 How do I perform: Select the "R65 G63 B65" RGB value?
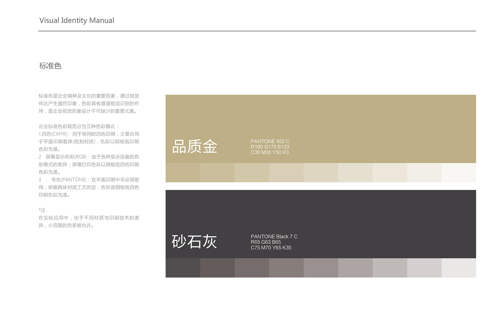click(266, 242)
